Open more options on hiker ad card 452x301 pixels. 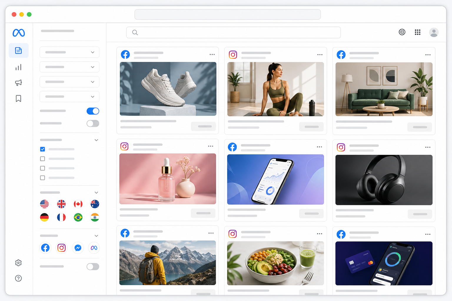point(211,233)
